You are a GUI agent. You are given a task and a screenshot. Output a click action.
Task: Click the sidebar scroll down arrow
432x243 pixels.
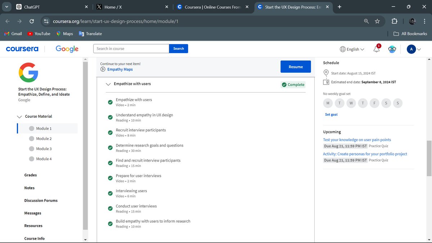85,240
